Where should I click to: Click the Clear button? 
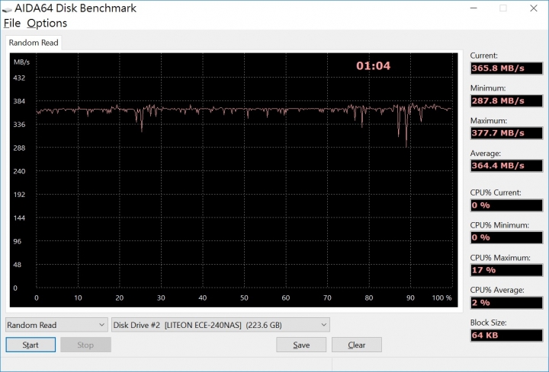(356, 345)
